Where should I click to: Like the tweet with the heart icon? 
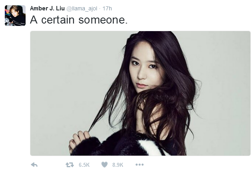[x=104, y=165]
